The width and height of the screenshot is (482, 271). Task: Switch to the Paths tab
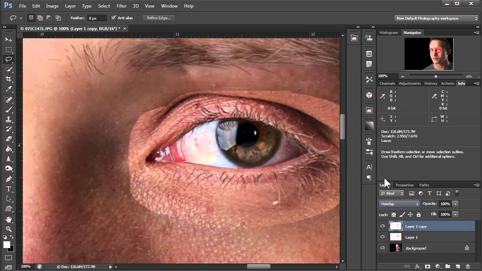tap(424, 185)
